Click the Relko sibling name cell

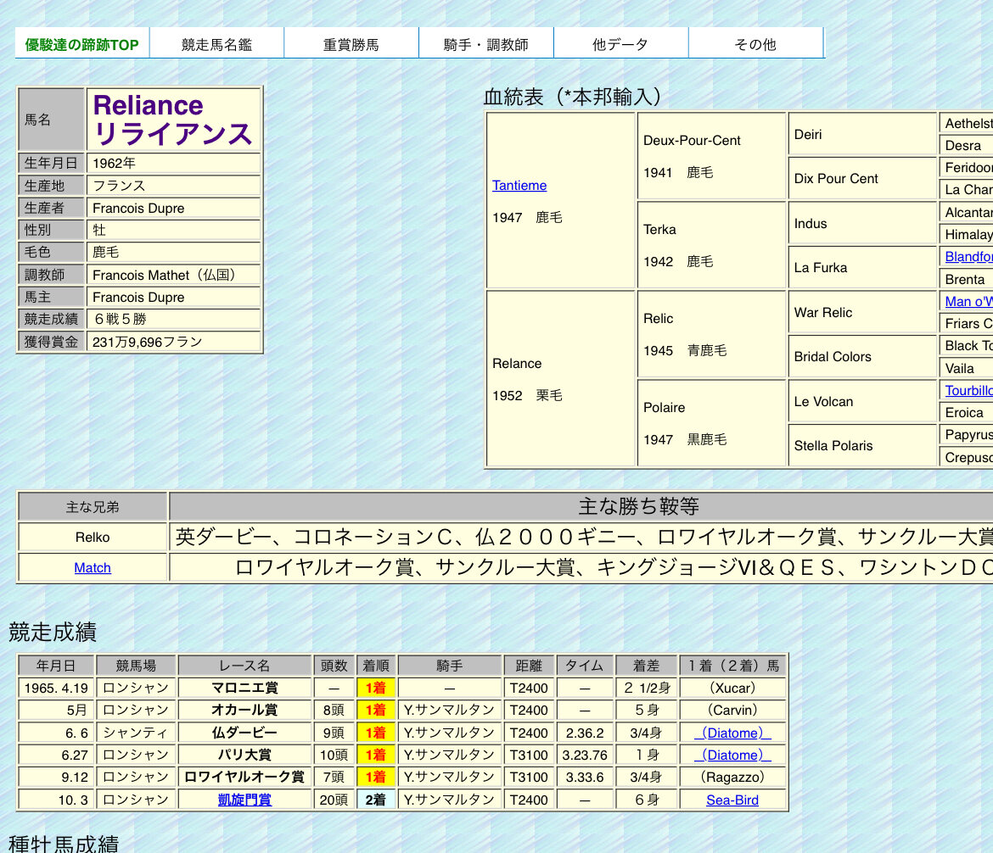(x=93, y=538)
